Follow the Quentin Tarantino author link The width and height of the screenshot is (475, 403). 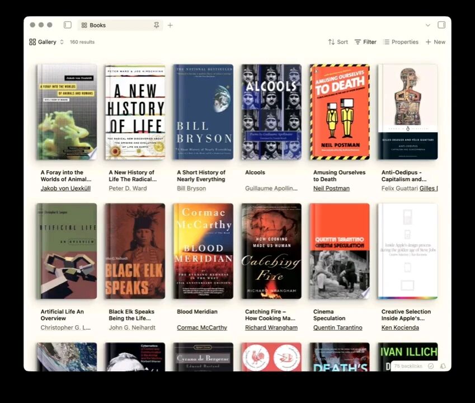click(x=338, y=327)
